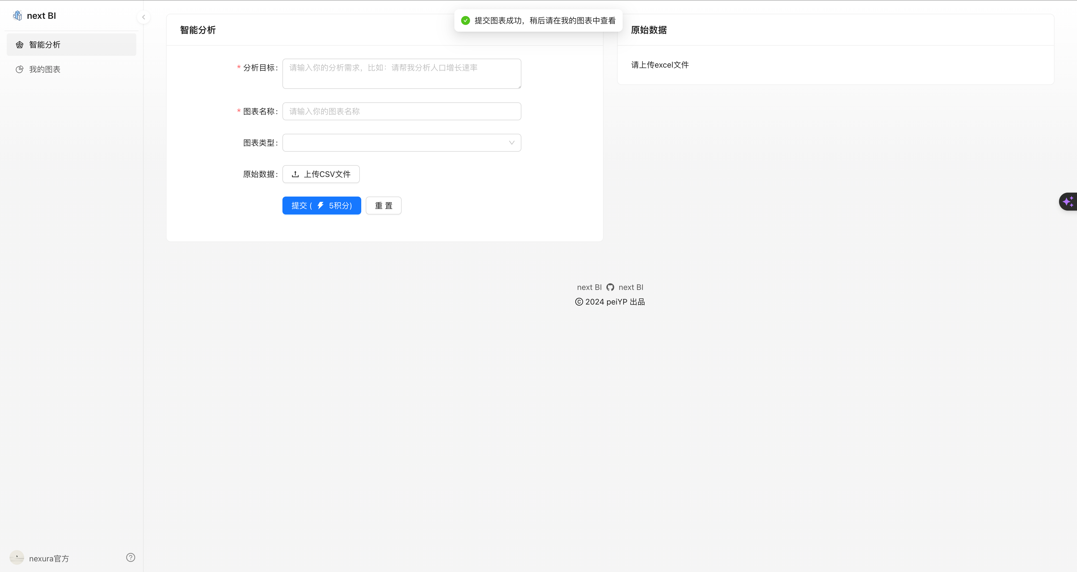Screen dimensions: 1077x572
Task: Click the 上传CSV文件 upload button
Action: coord(321,174)
